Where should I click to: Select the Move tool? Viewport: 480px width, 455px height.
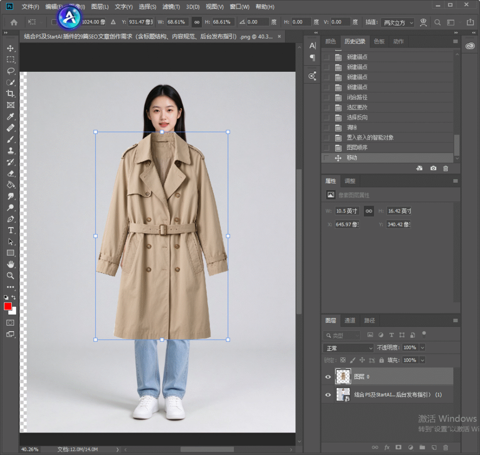pyautogui.click(x=10, y=48)
